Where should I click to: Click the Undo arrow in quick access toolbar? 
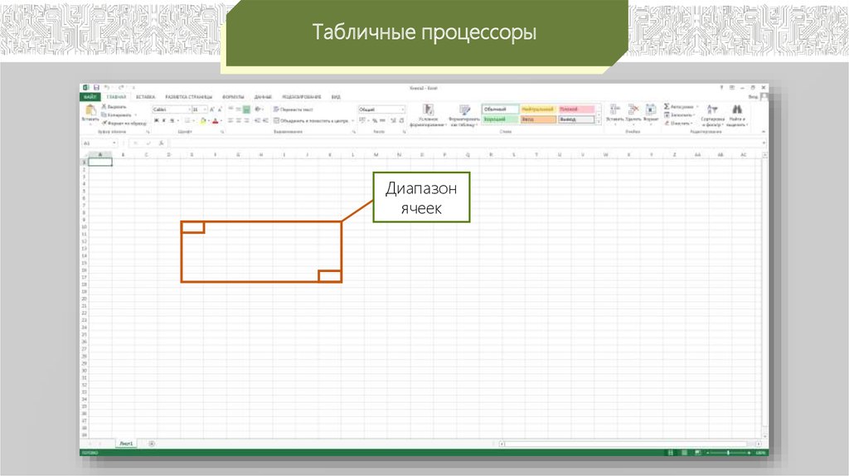[x=107, y=87]
